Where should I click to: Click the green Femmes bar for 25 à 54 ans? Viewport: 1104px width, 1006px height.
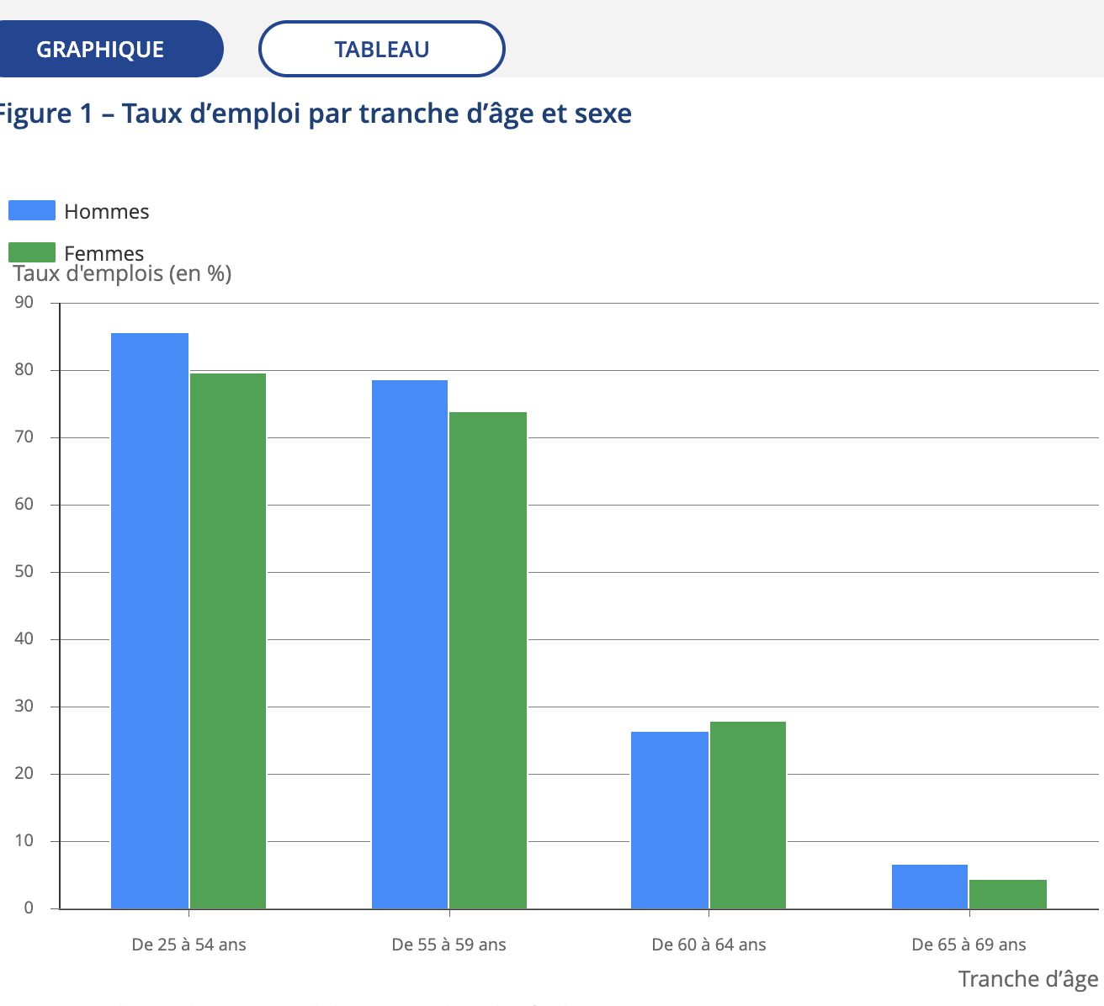coord(228,641)
